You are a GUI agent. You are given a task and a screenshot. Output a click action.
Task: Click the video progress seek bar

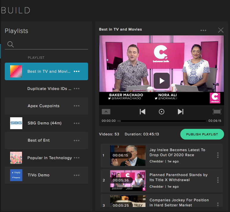point(162,121)
